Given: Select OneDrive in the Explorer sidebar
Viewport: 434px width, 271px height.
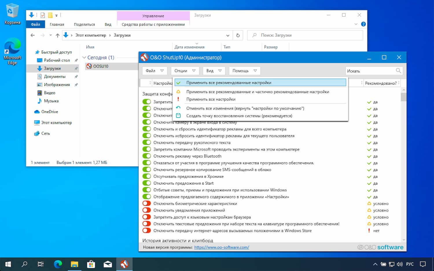Looking at the screenshot, I should pyautogui.click(x=49, y=112).
